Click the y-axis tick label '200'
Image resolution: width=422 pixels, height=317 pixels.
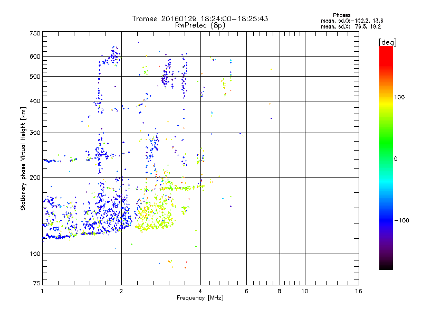[x=35, y=178]
